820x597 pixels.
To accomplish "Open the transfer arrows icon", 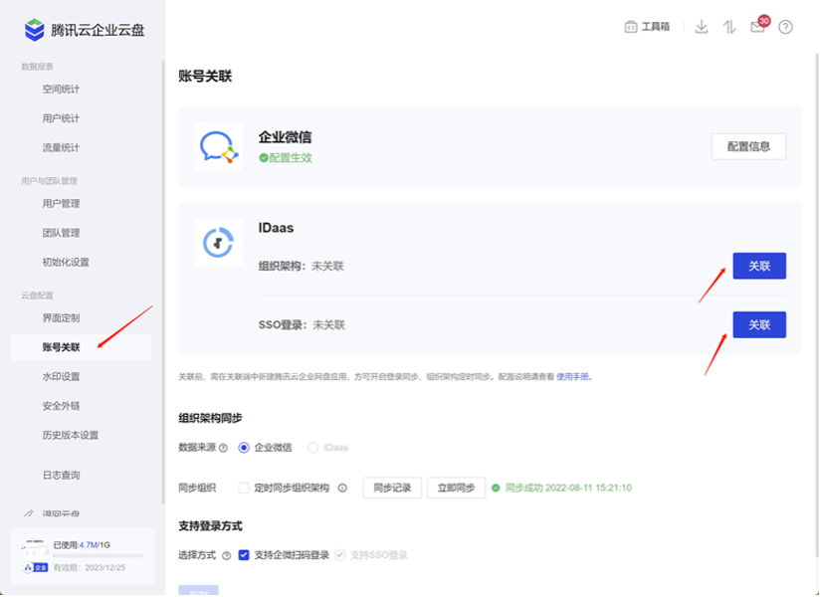I will tap(729, 27).
